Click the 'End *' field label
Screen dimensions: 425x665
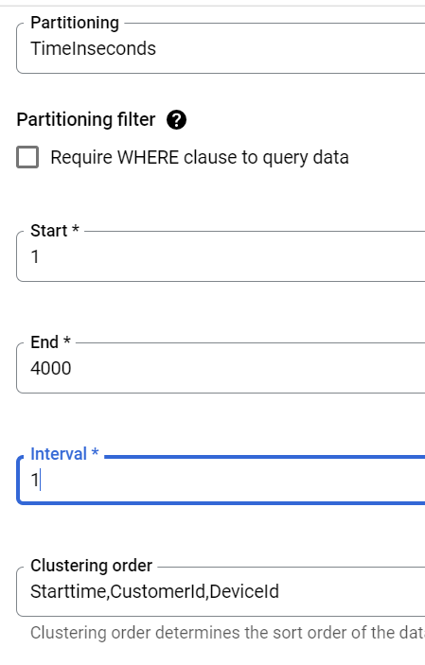pos(50,342)
